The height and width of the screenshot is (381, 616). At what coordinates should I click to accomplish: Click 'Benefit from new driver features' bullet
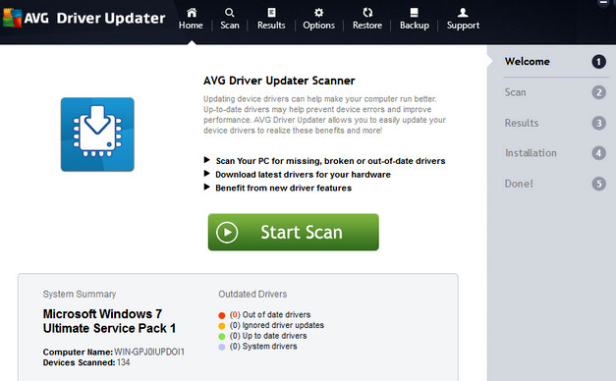pyautogui.click(x=283, y=188)
